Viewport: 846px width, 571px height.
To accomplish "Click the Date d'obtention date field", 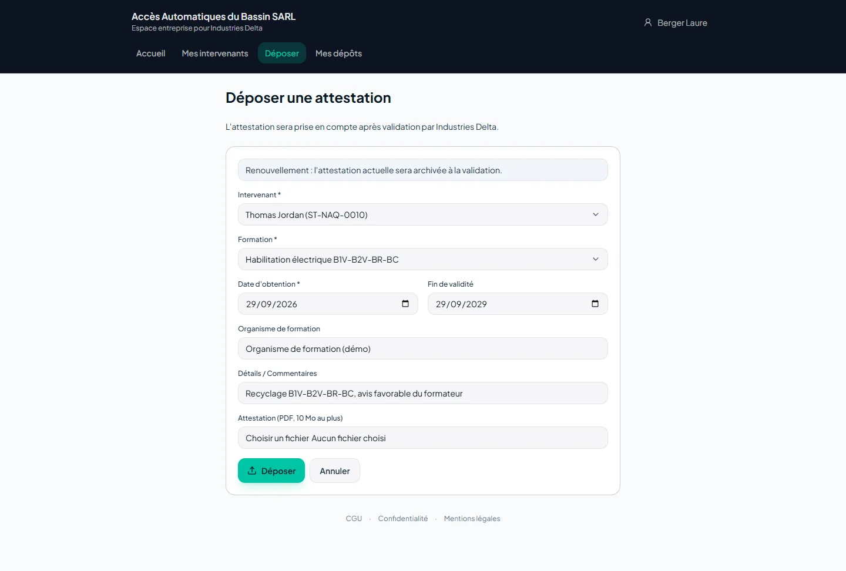I will click(x=328, y=304).
